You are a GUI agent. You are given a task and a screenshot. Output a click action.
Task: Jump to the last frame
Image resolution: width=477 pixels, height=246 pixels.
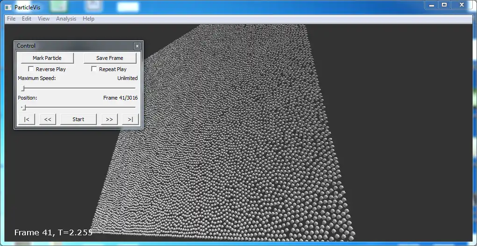click(130, 119)
